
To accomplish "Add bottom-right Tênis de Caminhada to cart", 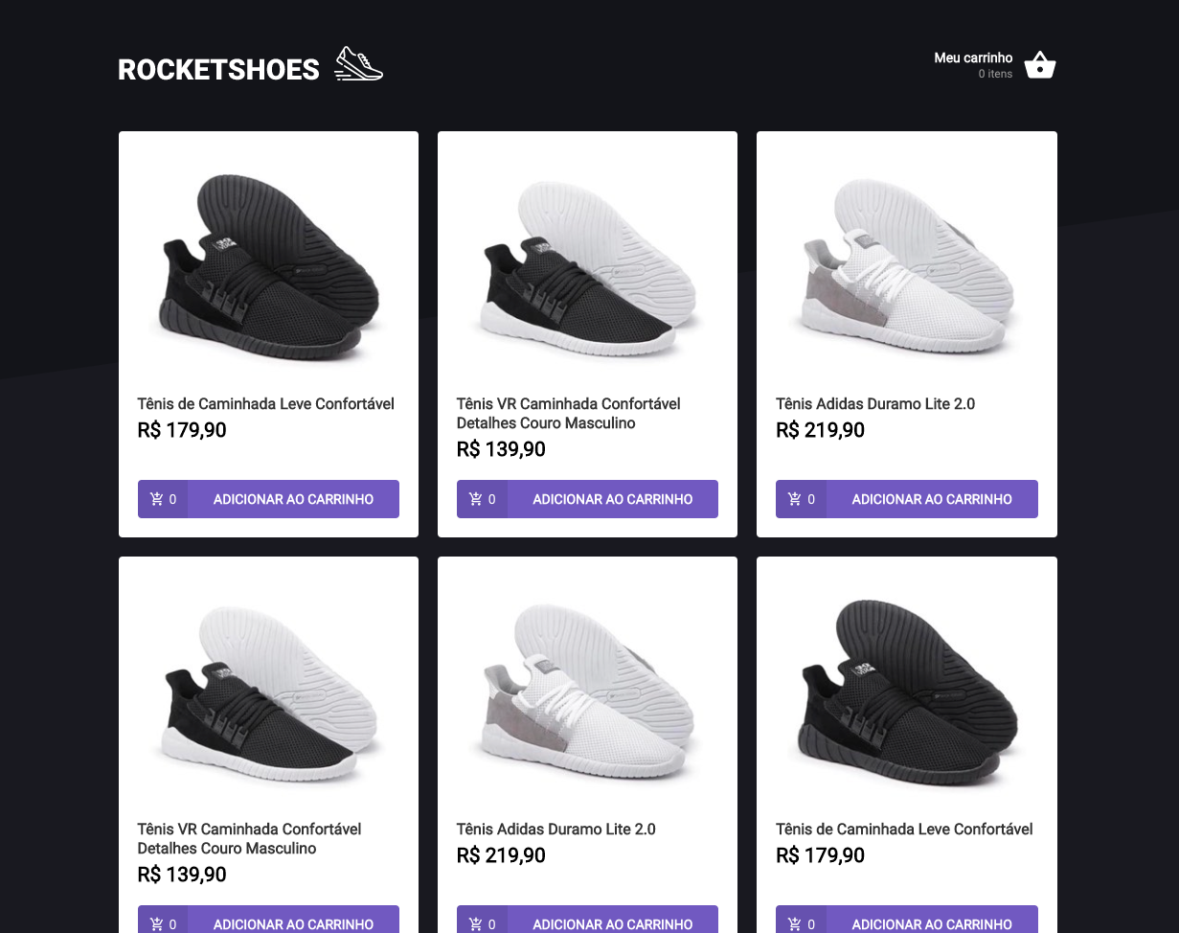I will 932,923.
